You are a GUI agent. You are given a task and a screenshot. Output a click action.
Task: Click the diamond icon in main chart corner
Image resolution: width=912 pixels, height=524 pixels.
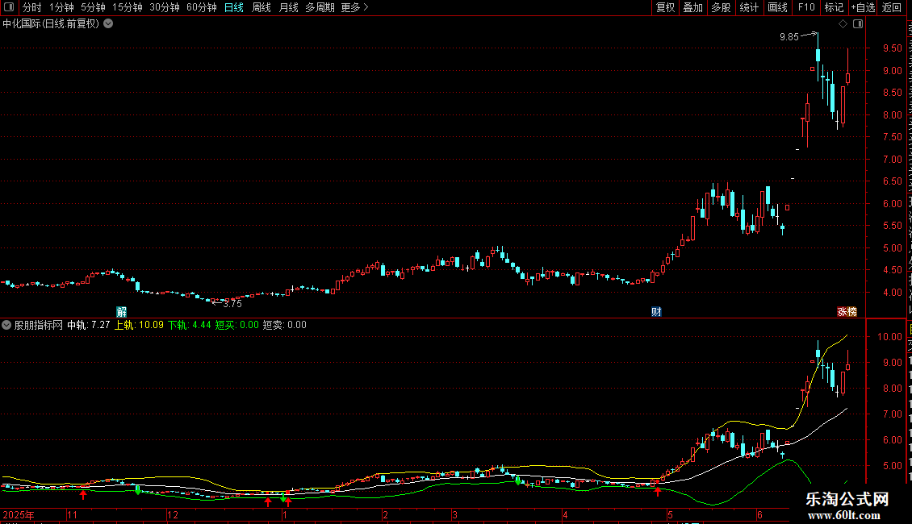pyautogui.click(x=843, y=24)
